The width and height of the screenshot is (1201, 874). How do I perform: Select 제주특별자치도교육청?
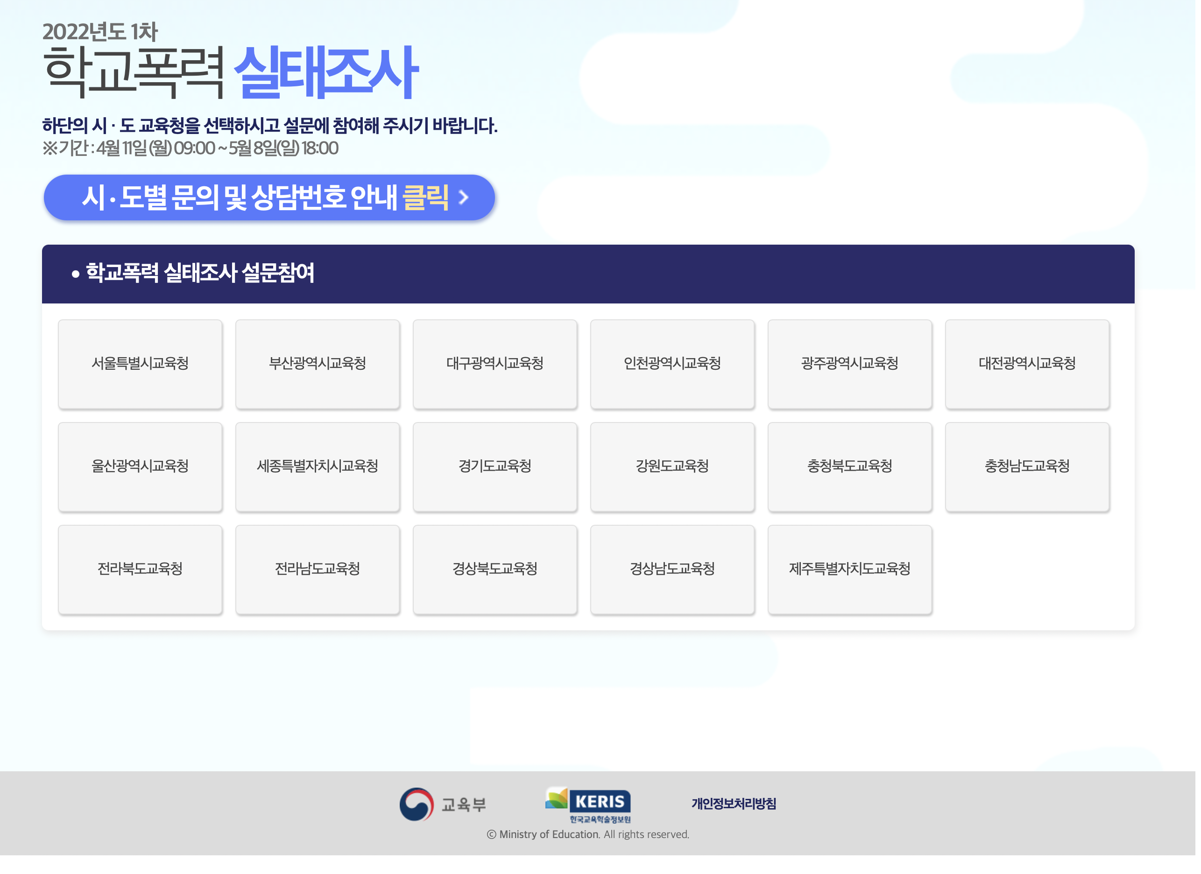point(850,569)
